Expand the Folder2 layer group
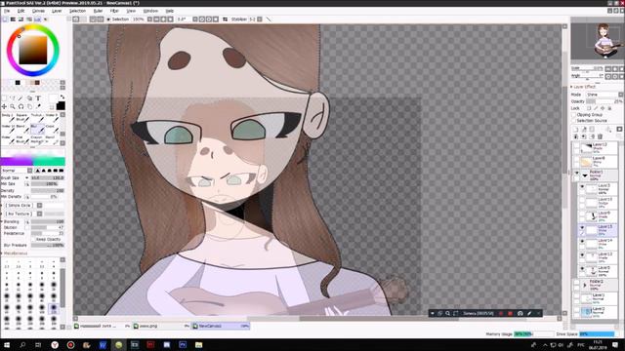This screenshot has height=351, width=625. pos(585,285)
